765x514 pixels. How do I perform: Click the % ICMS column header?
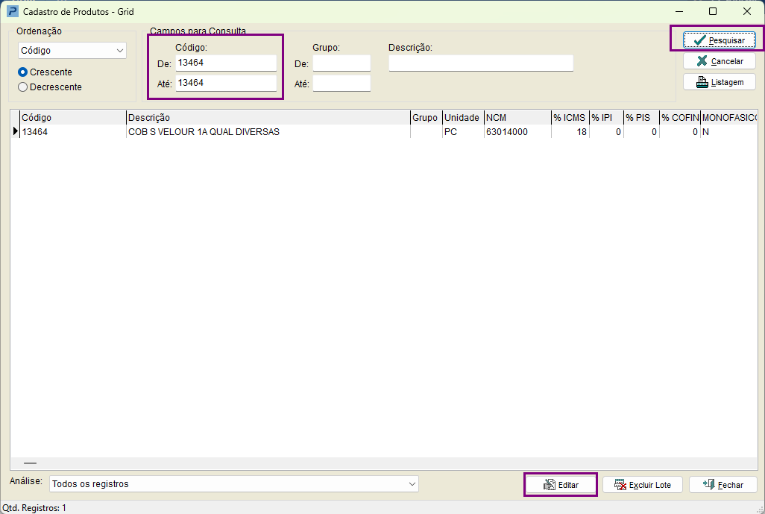(x=570, y=118)
